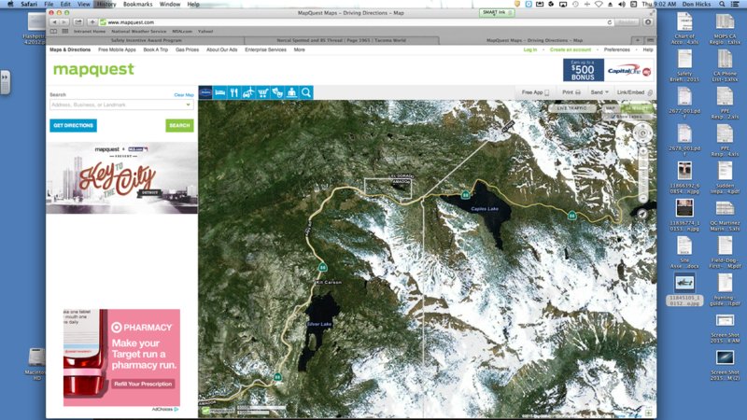This screenshot has height=420, width=747.
Task: Click the Print button
Action: [571, 92]
